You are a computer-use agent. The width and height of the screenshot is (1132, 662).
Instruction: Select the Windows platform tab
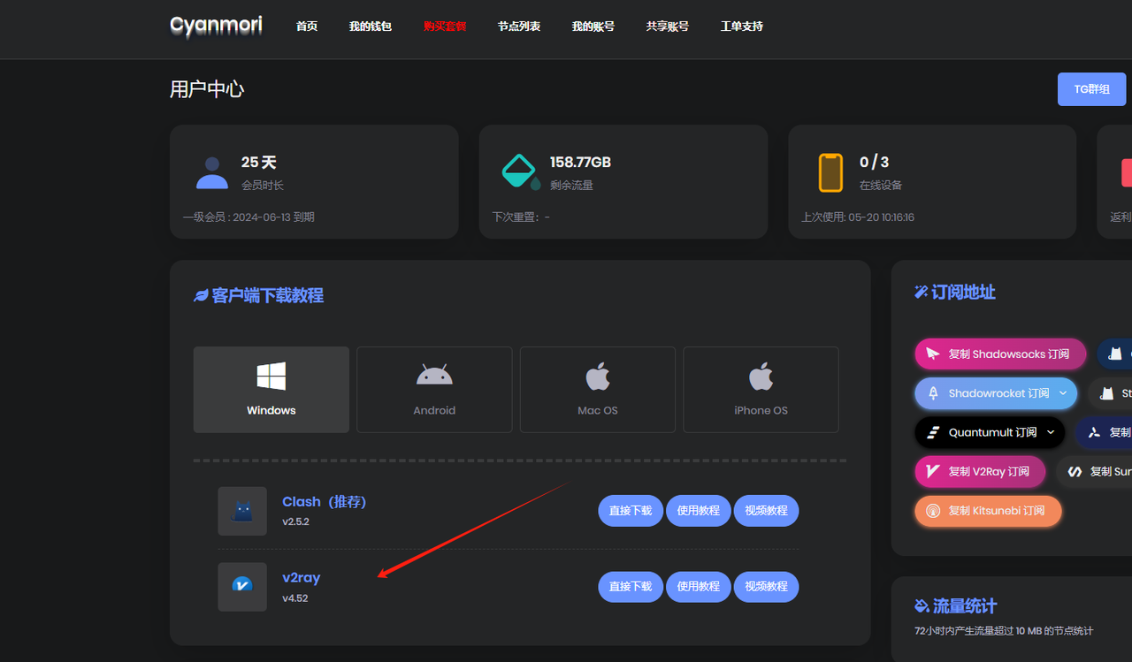(x=272, y=390)
